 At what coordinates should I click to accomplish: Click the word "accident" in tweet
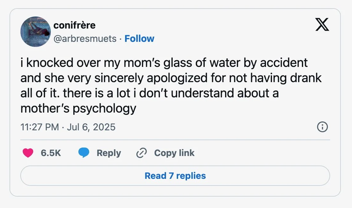pyautogui.click(x=284, y=63)
